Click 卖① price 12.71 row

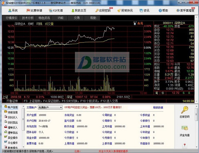pyautogui.click(x=174, y=43)
